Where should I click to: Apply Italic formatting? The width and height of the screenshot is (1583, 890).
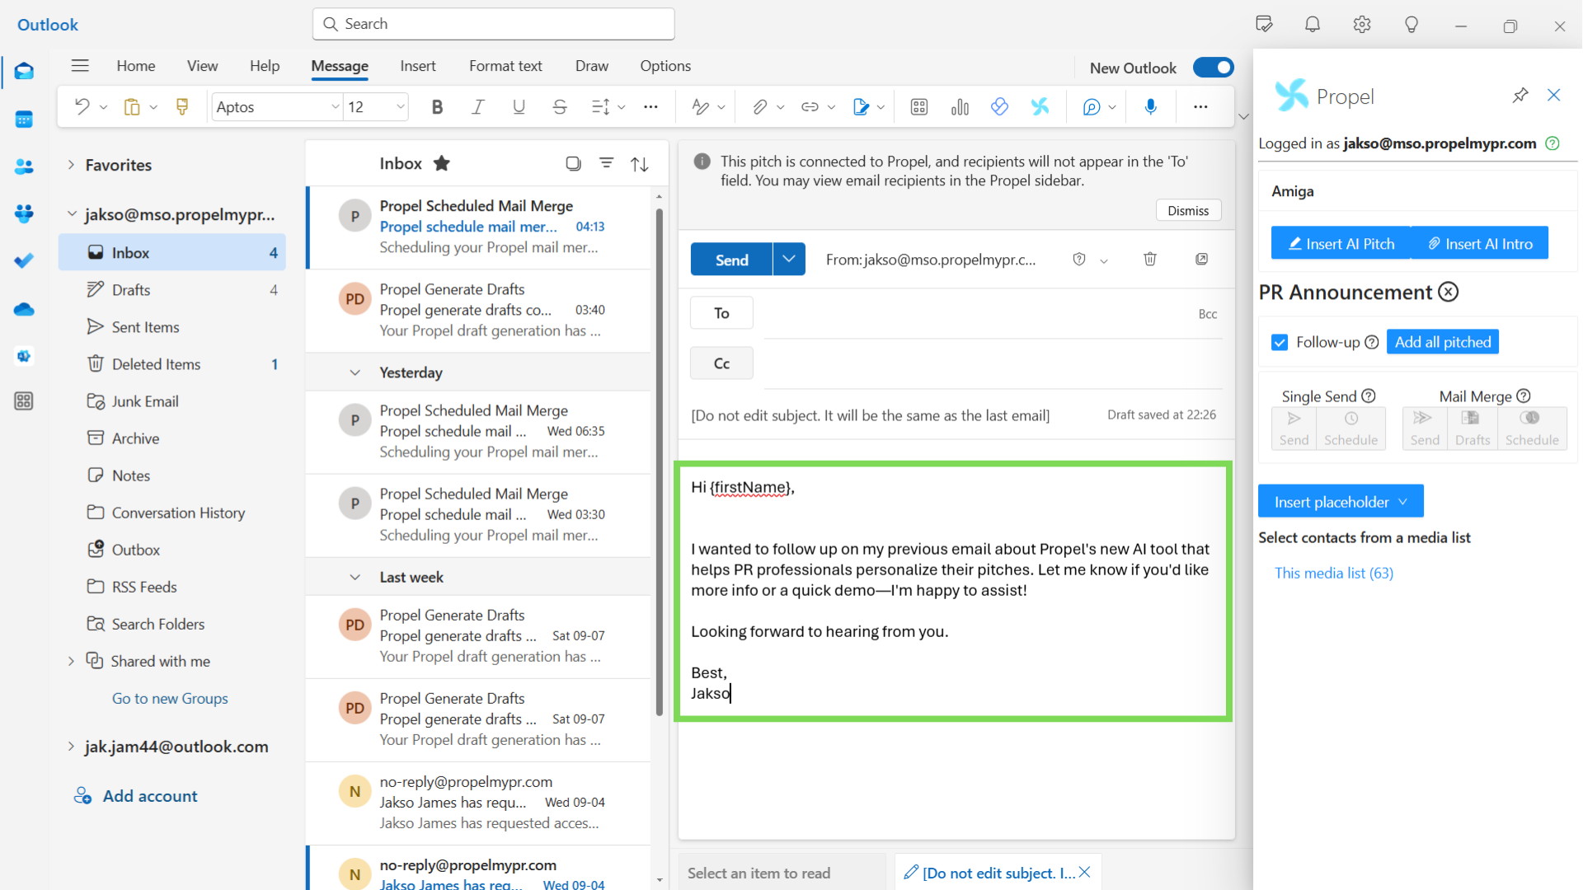(x=478, y=107)
